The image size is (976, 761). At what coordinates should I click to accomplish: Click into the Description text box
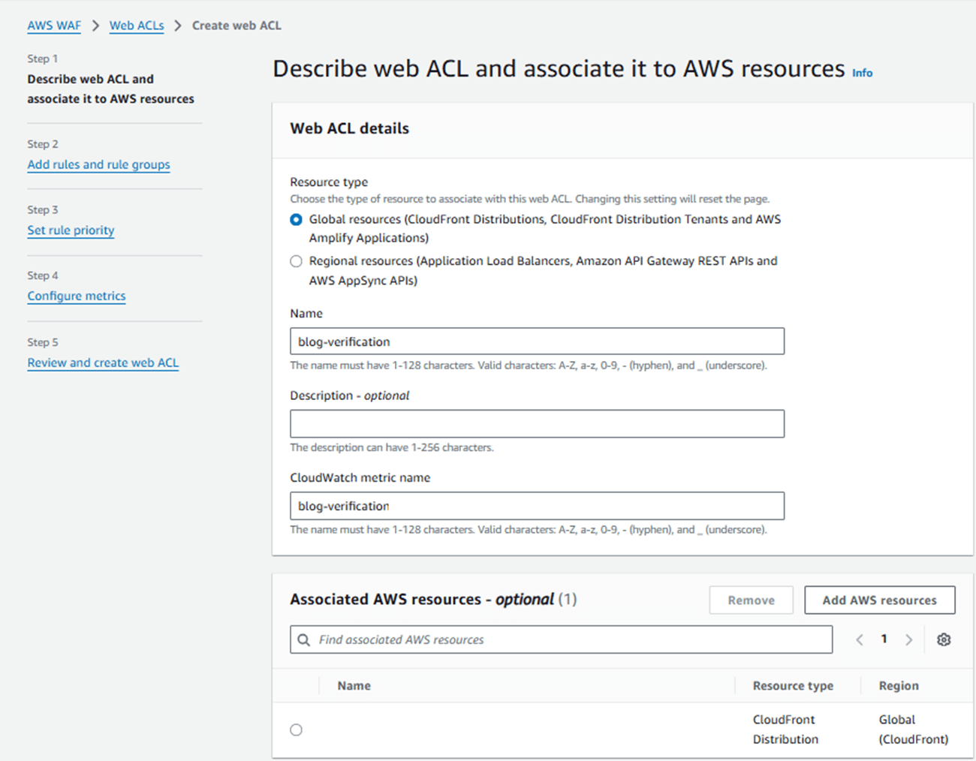pyautogui.click(x=537, y=424)
